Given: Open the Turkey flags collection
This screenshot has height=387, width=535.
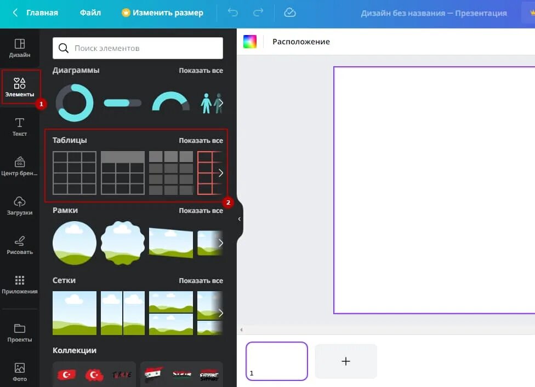Looking at the screenshot, I should tap(94, 374).
